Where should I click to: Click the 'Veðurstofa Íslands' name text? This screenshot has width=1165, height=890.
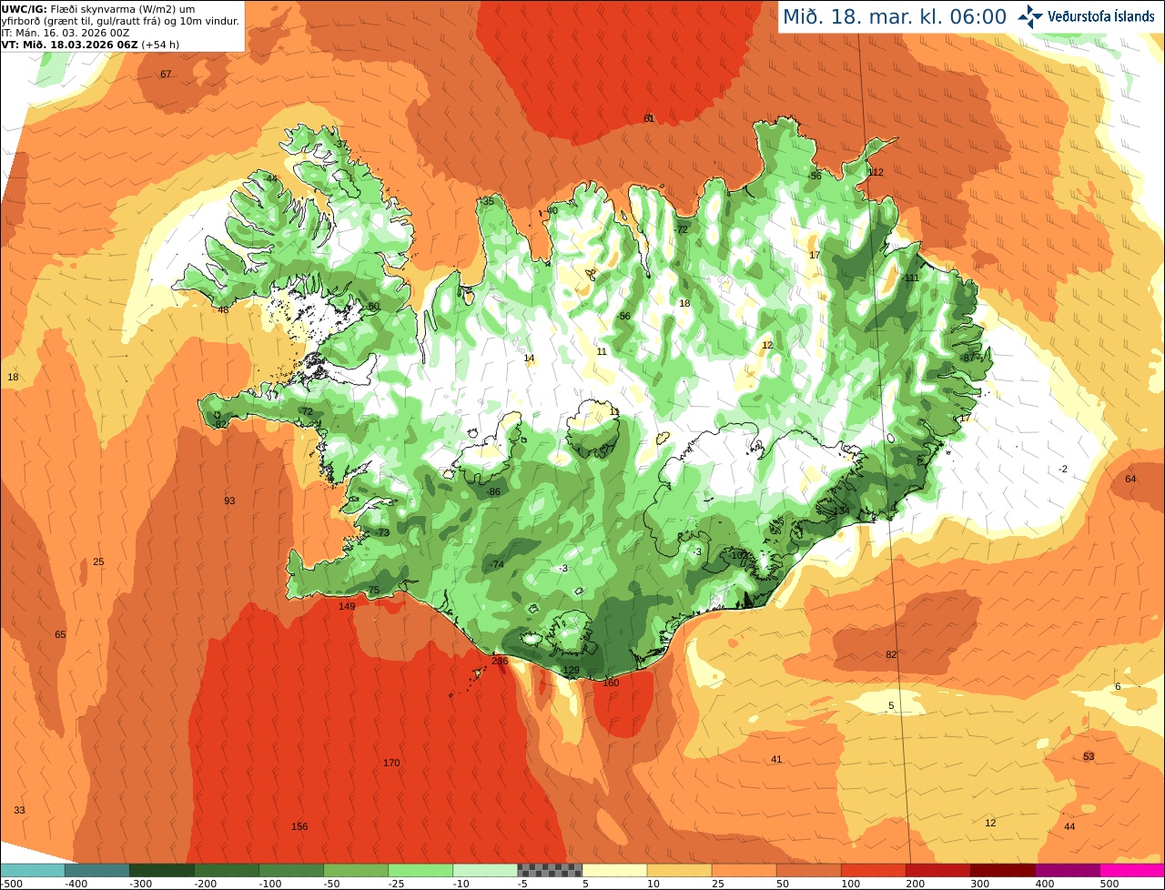coord(1101,16)
